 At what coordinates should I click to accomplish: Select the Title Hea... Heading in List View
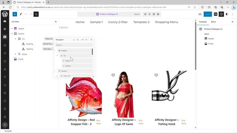click(x=29, y=49)
